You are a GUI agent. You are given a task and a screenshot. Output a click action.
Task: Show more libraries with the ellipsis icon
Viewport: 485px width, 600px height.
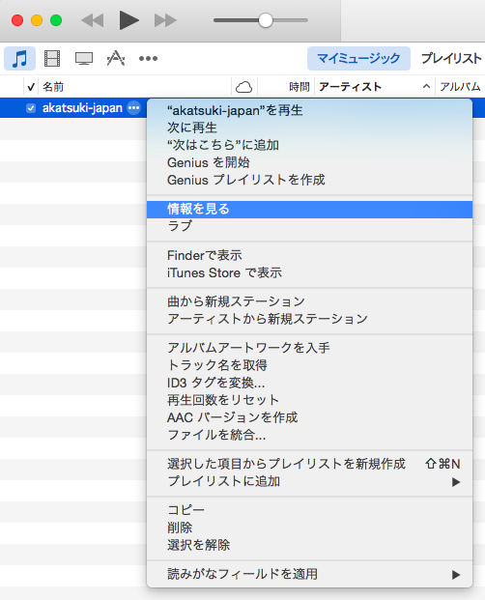pyautogui.click(x=148, y=59)
